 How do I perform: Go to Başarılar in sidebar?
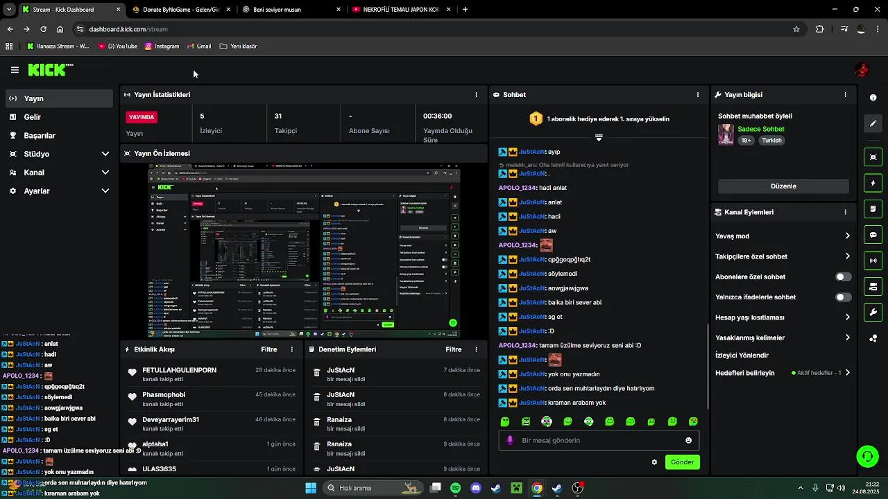pos(59,136)
